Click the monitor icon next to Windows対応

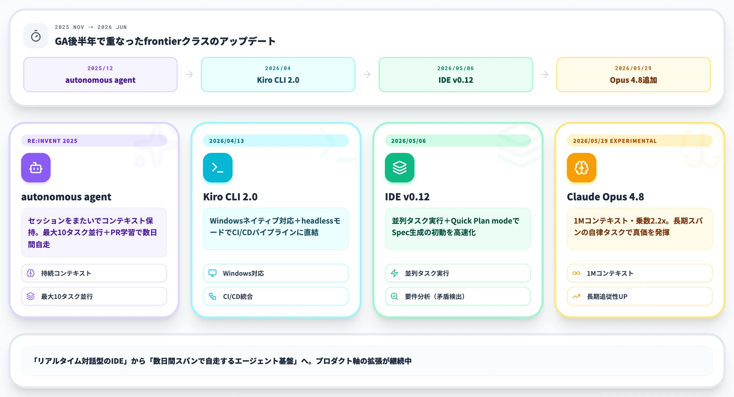tap(213, 273)
